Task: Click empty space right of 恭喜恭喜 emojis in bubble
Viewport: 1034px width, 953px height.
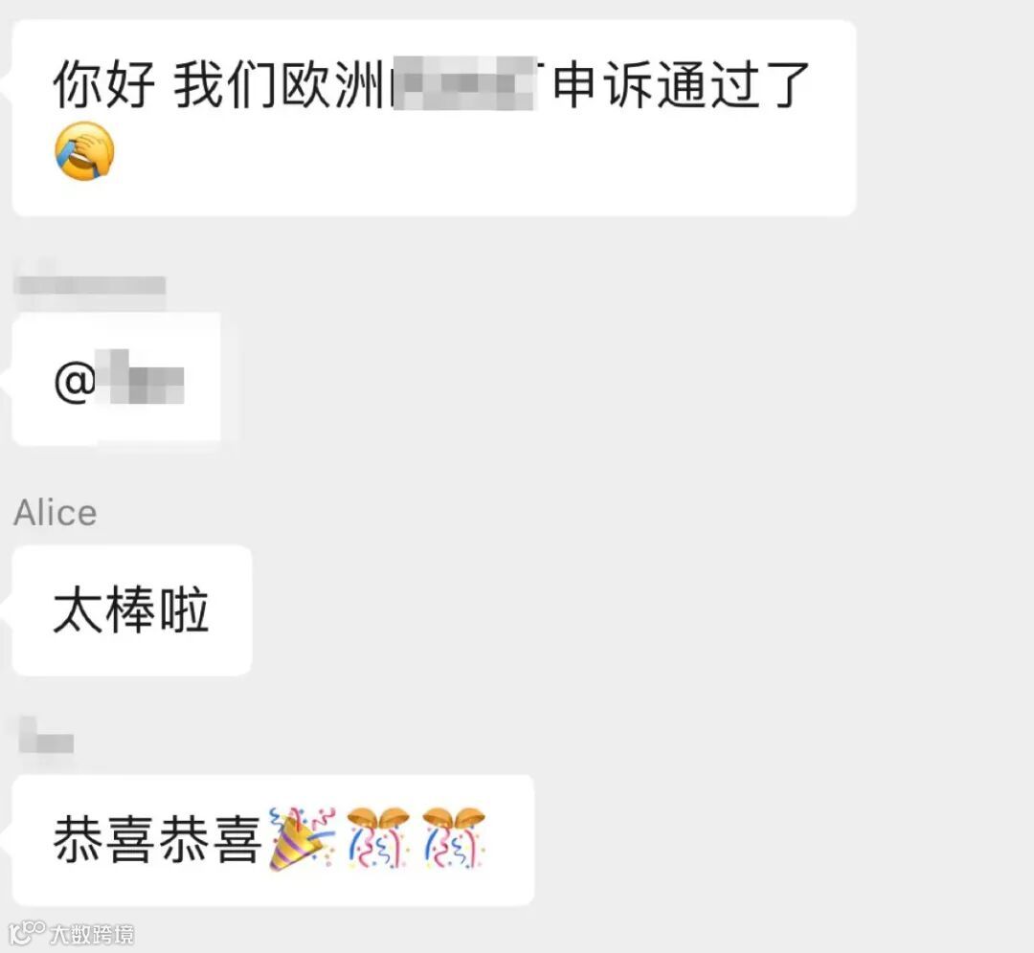Action: pos(509,840)
